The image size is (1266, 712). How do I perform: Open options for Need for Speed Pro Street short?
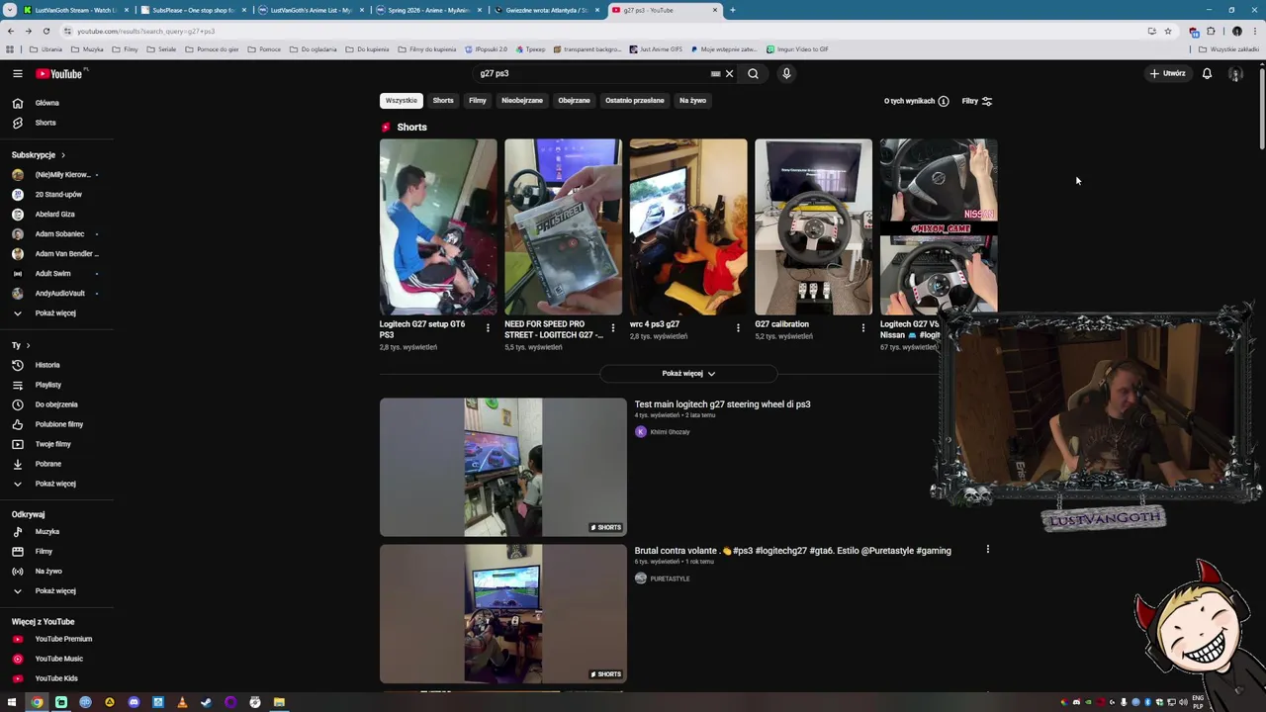(612, 328)
